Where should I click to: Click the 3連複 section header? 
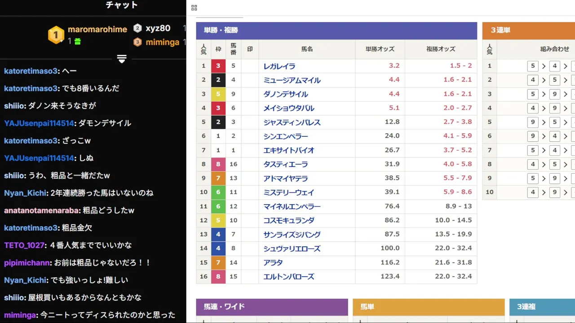[x=542, y=307]
